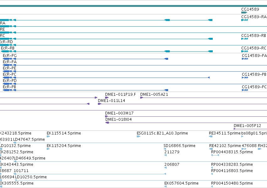Image resolution: width=267 pixels, height=188 pixels.
Task: Open the RE34511.5prime EST label
Action: (225, 133)
